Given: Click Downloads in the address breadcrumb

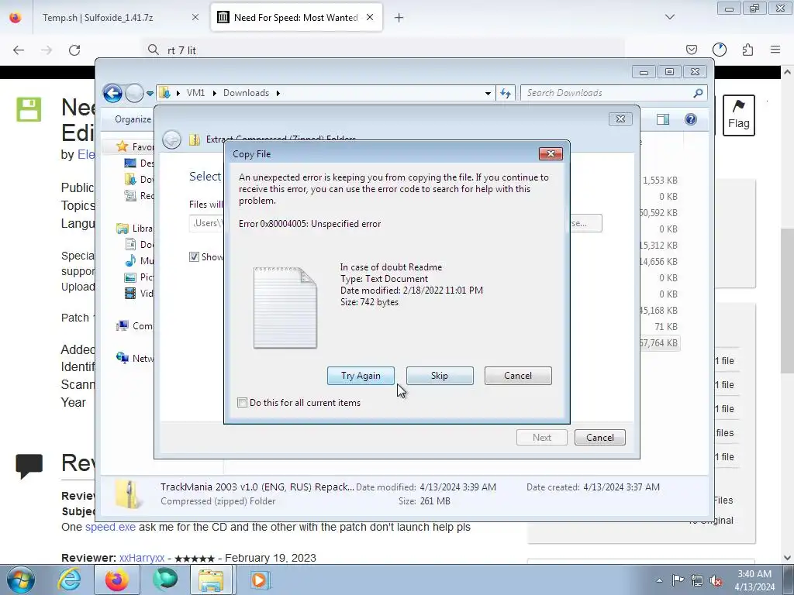Looking at the screenshot, I should 246,93.
